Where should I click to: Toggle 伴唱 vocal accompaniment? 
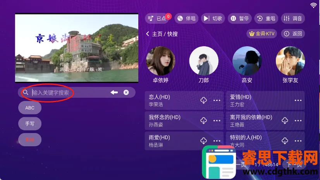186,18
